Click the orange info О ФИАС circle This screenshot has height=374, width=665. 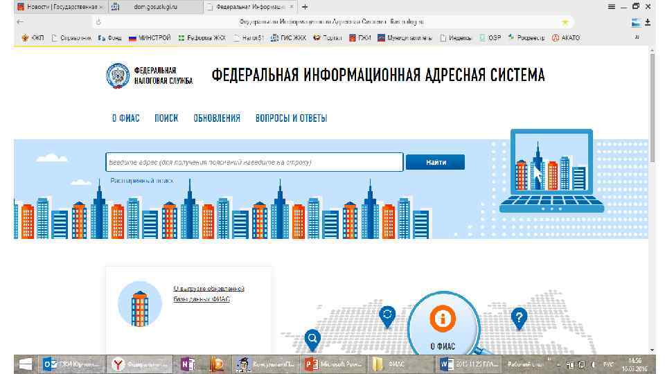point(443,319)
